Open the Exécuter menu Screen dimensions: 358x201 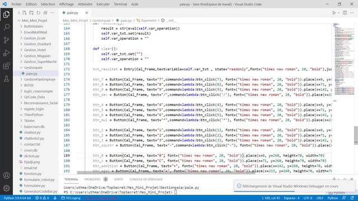103,4
